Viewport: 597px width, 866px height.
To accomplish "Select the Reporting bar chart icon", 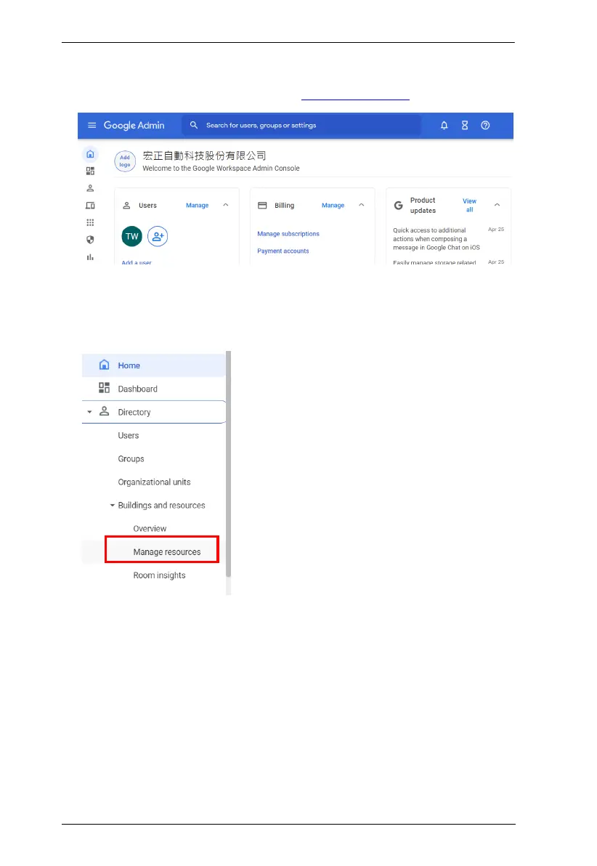I will coord(90,256).
